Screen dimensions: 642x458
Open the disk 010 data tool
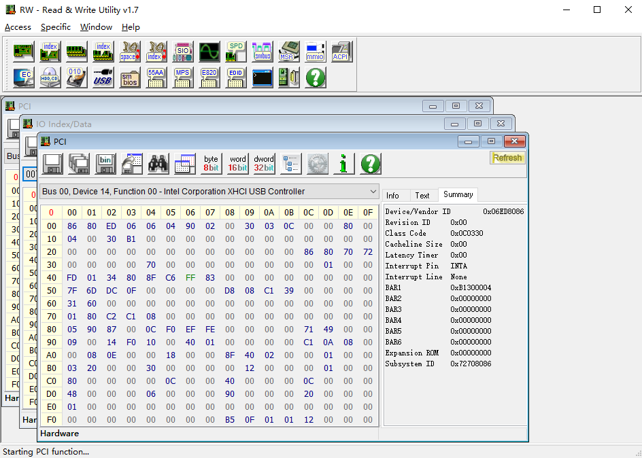pos(77,77)
